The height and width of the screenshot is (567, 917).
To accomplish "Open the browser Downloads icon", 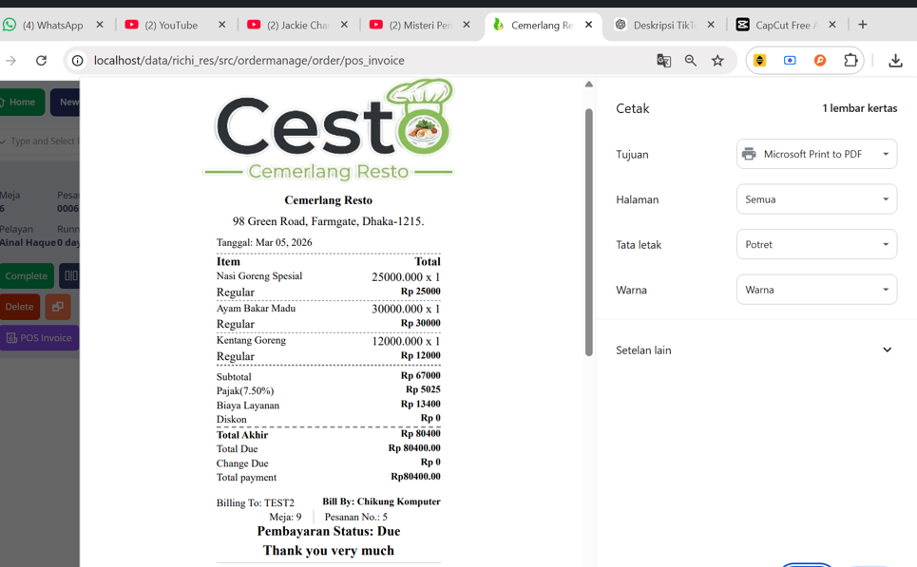I will click(x=895, y=61).
